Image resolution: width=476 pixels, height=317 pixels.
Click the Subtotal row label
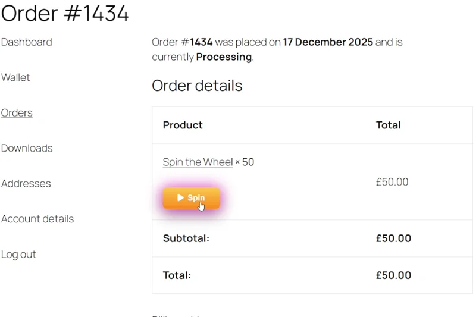point(186,238)
